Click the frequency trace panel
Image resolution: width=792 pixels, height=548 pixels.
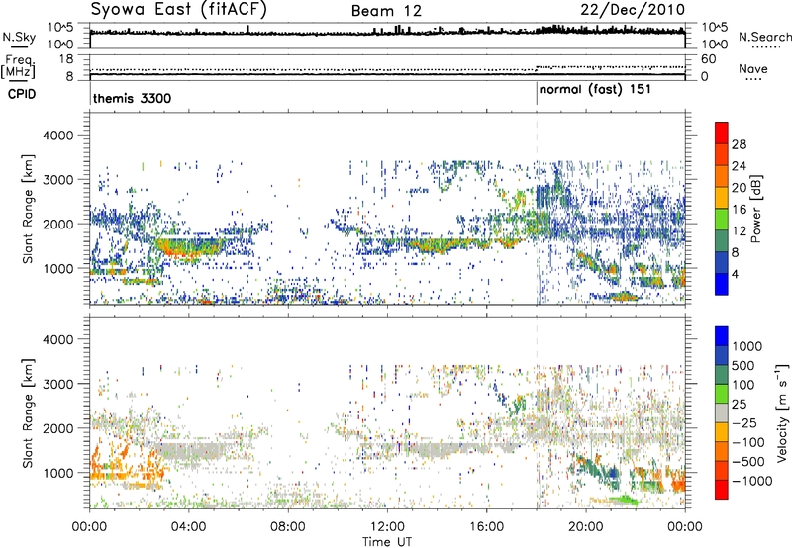coord(387,67)
